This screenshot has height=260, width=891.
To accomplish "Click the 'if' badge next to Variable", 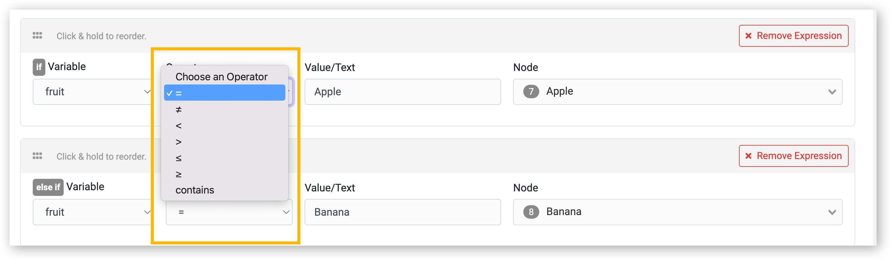I will point(39,67).
